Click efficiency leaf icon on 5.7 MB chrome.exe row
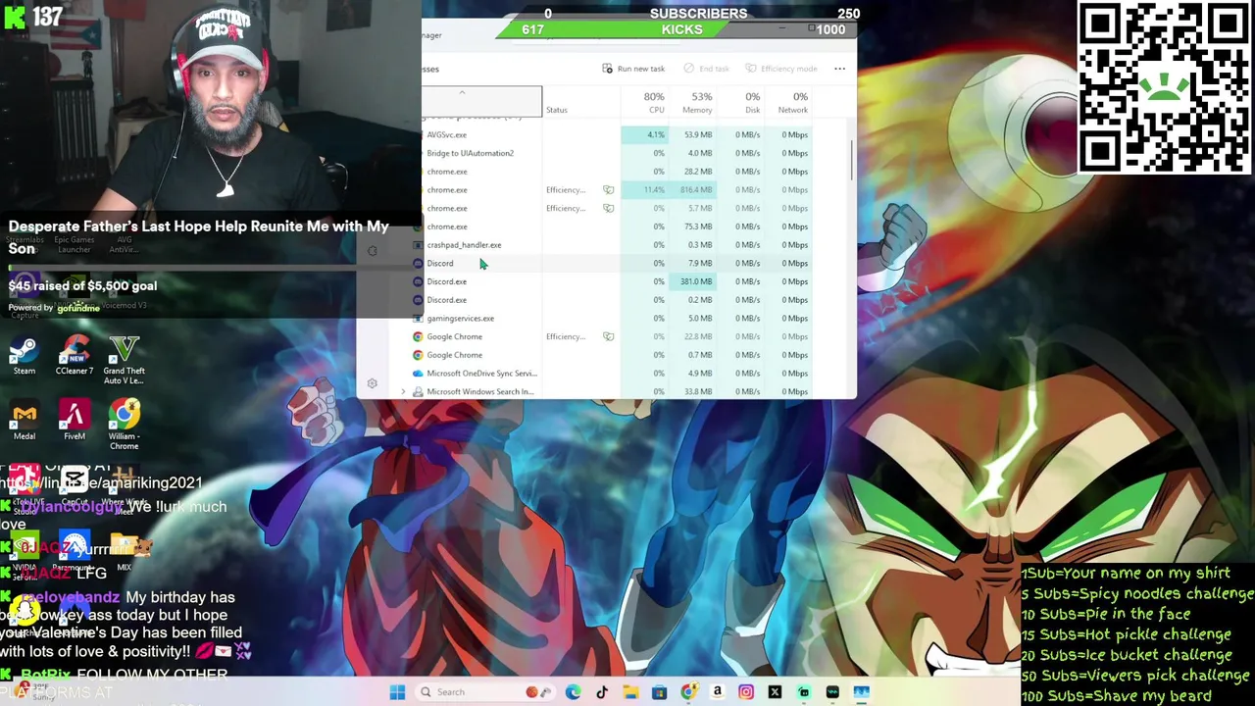This screenshot has width=1255, height=706. point(609,208)
